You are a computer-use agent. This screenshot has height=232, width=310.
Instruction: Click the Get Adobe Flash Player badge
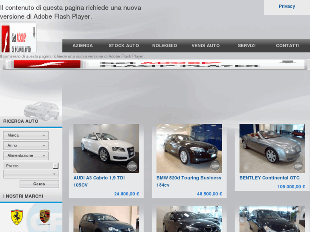pos(18,37)
